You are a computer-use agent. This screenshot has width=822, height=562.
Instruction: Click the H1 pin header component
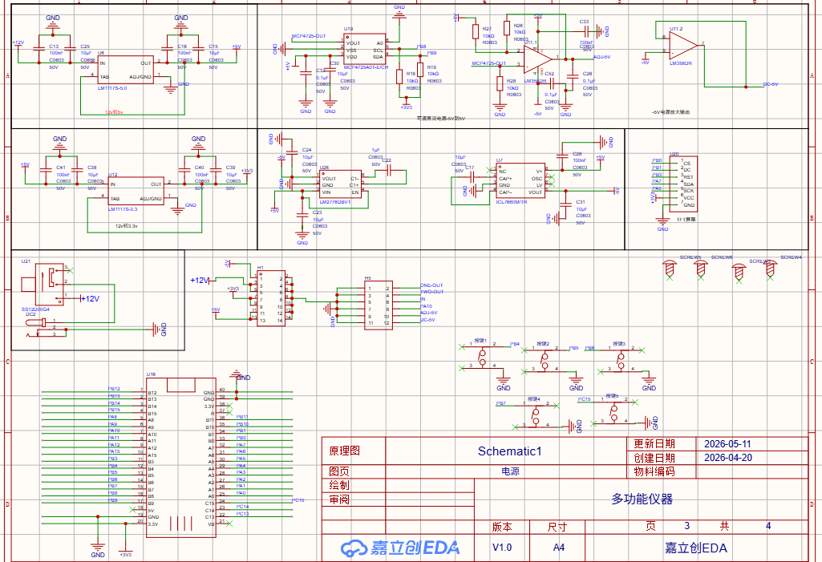click(271, 298)
